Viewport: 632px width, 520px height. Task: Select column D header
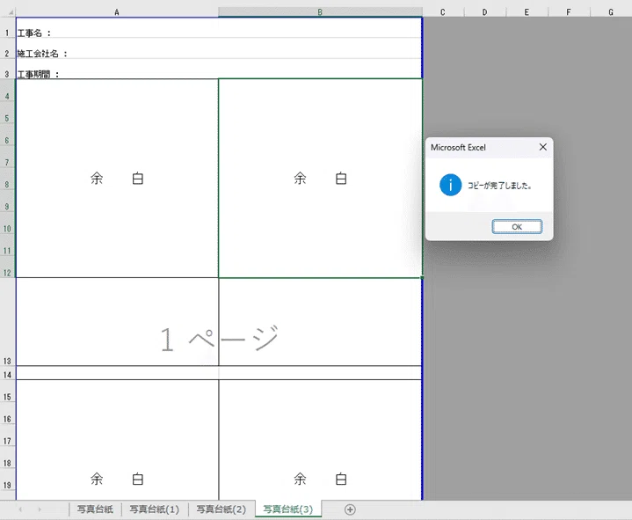485,12
